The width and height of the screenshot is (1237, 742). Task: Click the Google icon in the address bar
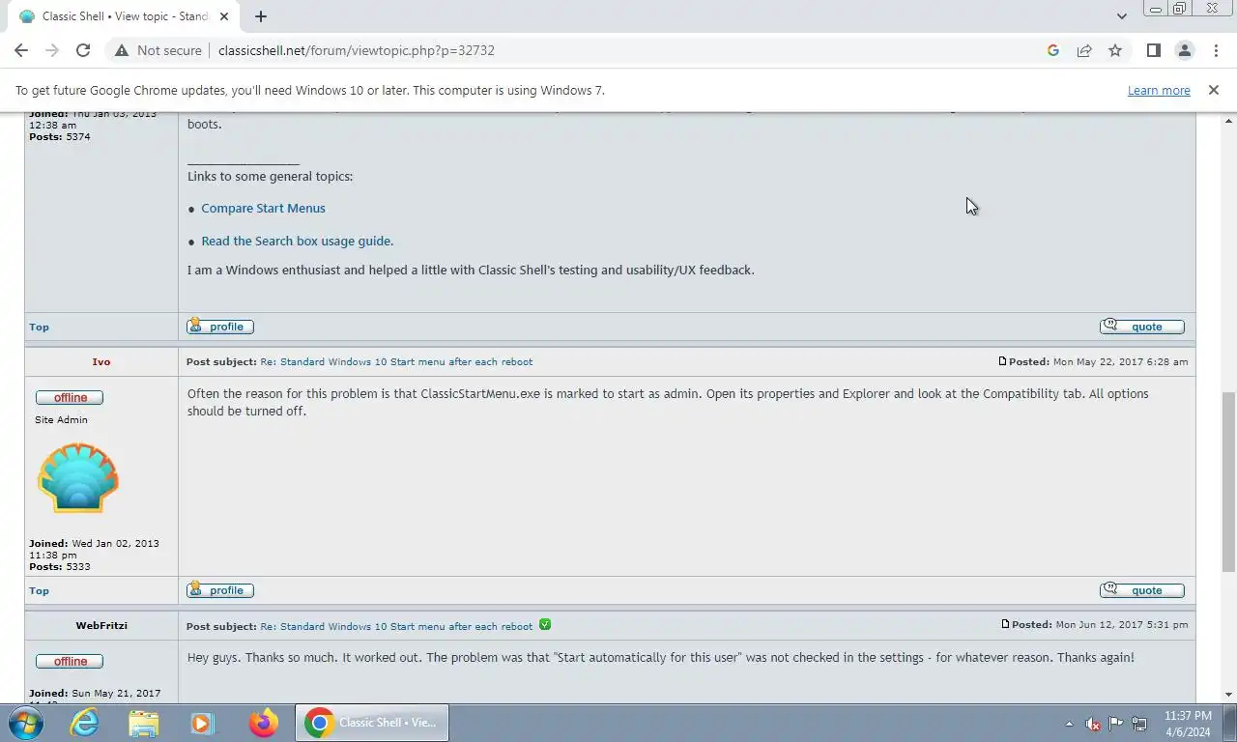coord(1053,50)
